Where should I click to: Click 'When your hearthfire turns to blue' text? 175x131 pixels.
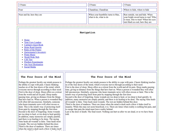(x=104, y=15)
